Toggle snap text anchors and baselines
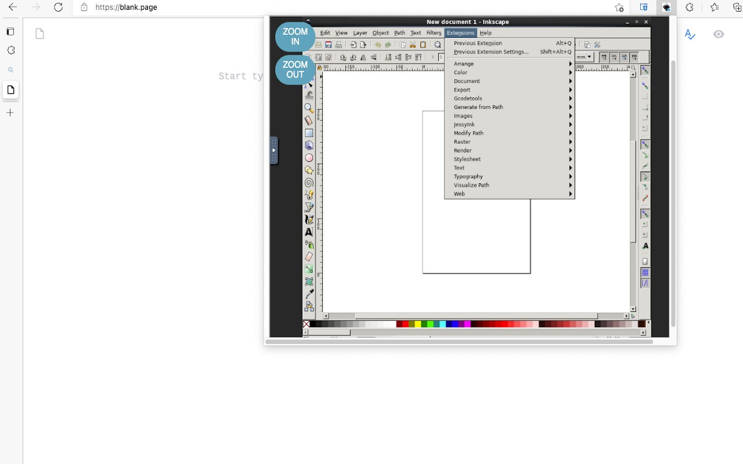 [x=645, y=246]
